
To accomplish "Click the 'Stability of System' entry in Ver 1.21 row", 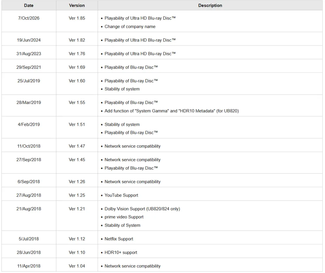I will (x=122, y=226).
